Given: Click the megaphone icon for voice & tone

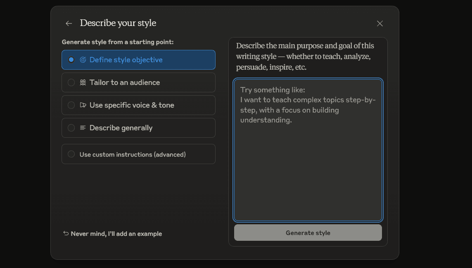Looking at the screenshot, I should point(83,105).
